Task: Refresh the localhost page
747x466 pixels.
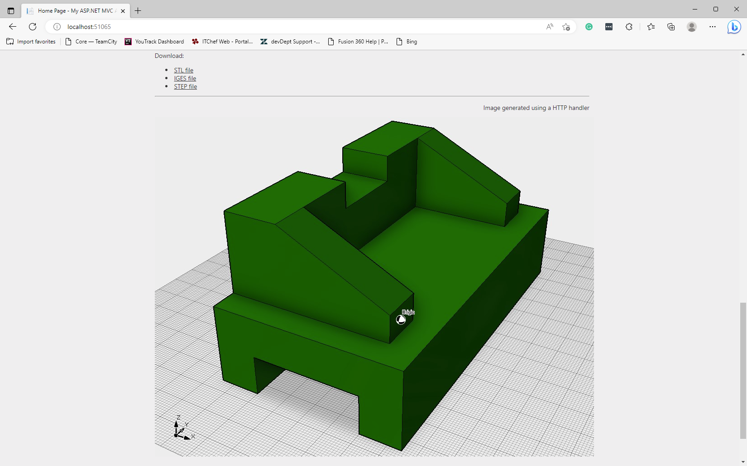Action: [x=32, y=27]
